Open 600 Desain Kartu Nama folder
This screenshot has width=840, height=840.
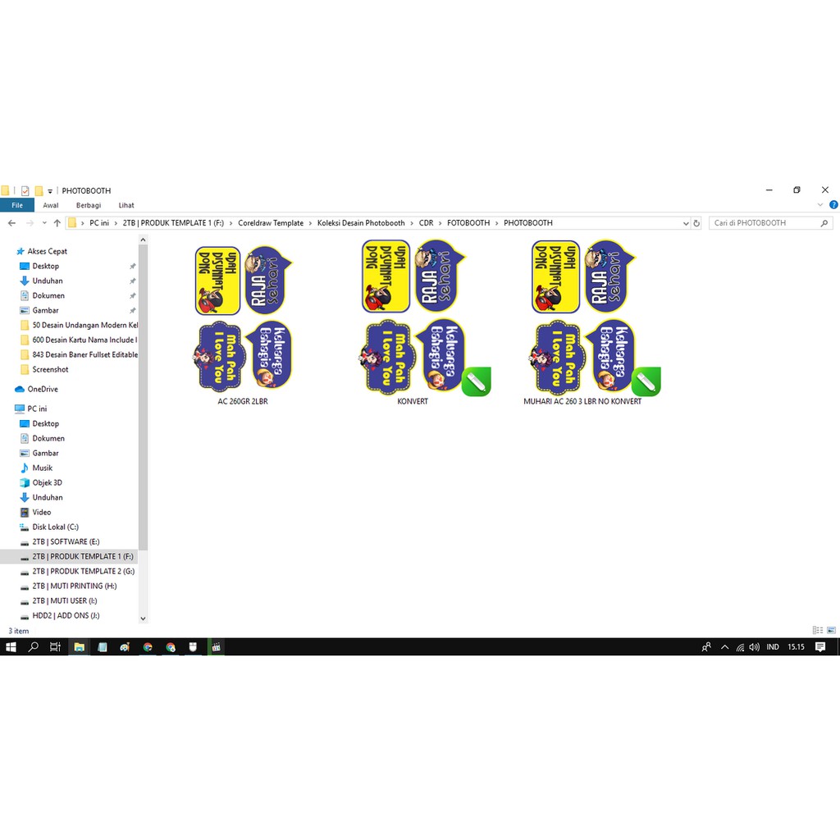[x=79, y=340]
